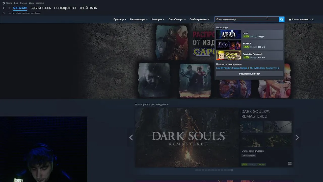Open The White Door recently viewed link

257,68
